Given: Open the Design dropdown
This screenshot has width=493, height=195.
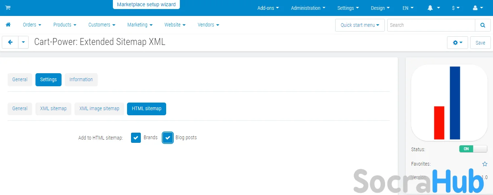Looking at the screenshot, I should point(380,8).
